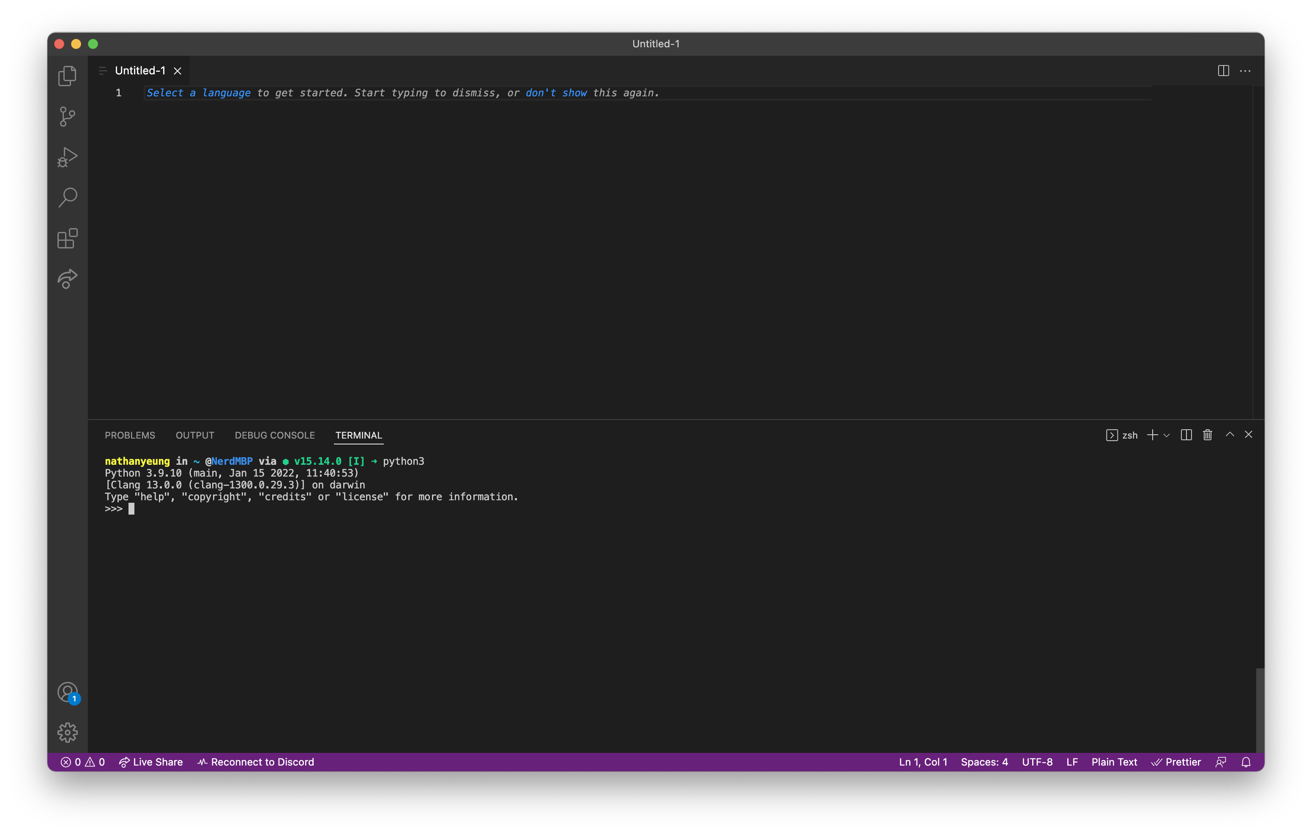This screenshot has width=1312, height=834.
Task: Switch to the DEBUG CONSOLE tab
Action: [x=275, y=435]
